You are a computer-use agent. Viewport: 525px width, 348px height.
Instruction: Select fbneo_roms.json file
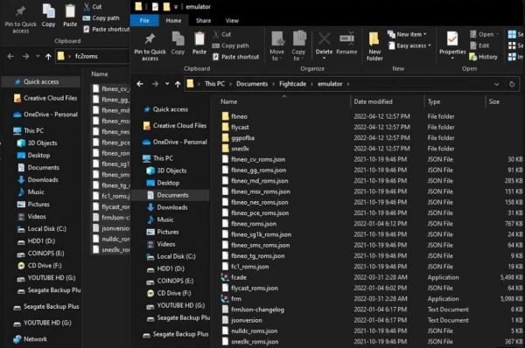254,224
